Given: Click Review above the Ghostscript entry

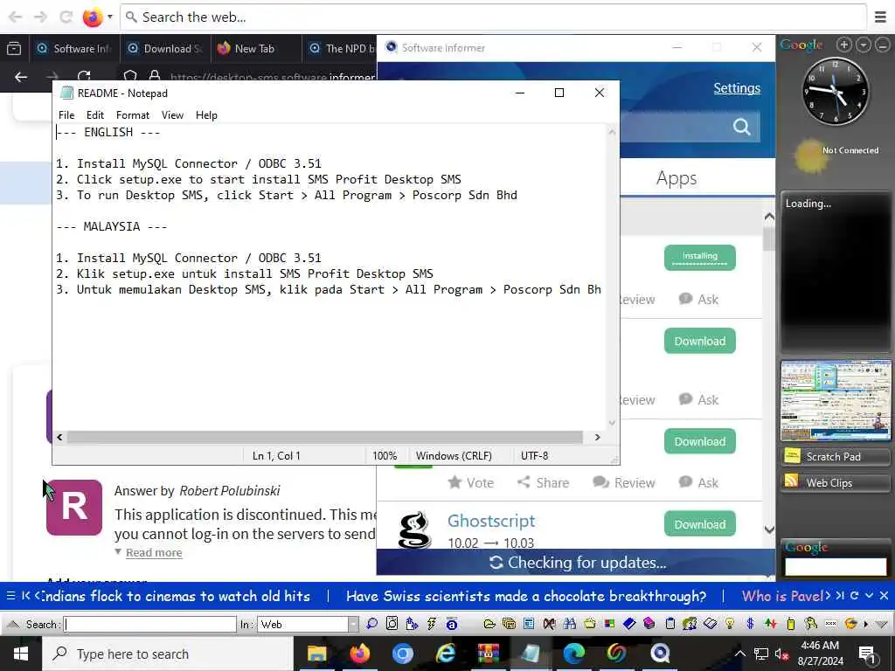Looking at the screenshot, I should (624, 482).
